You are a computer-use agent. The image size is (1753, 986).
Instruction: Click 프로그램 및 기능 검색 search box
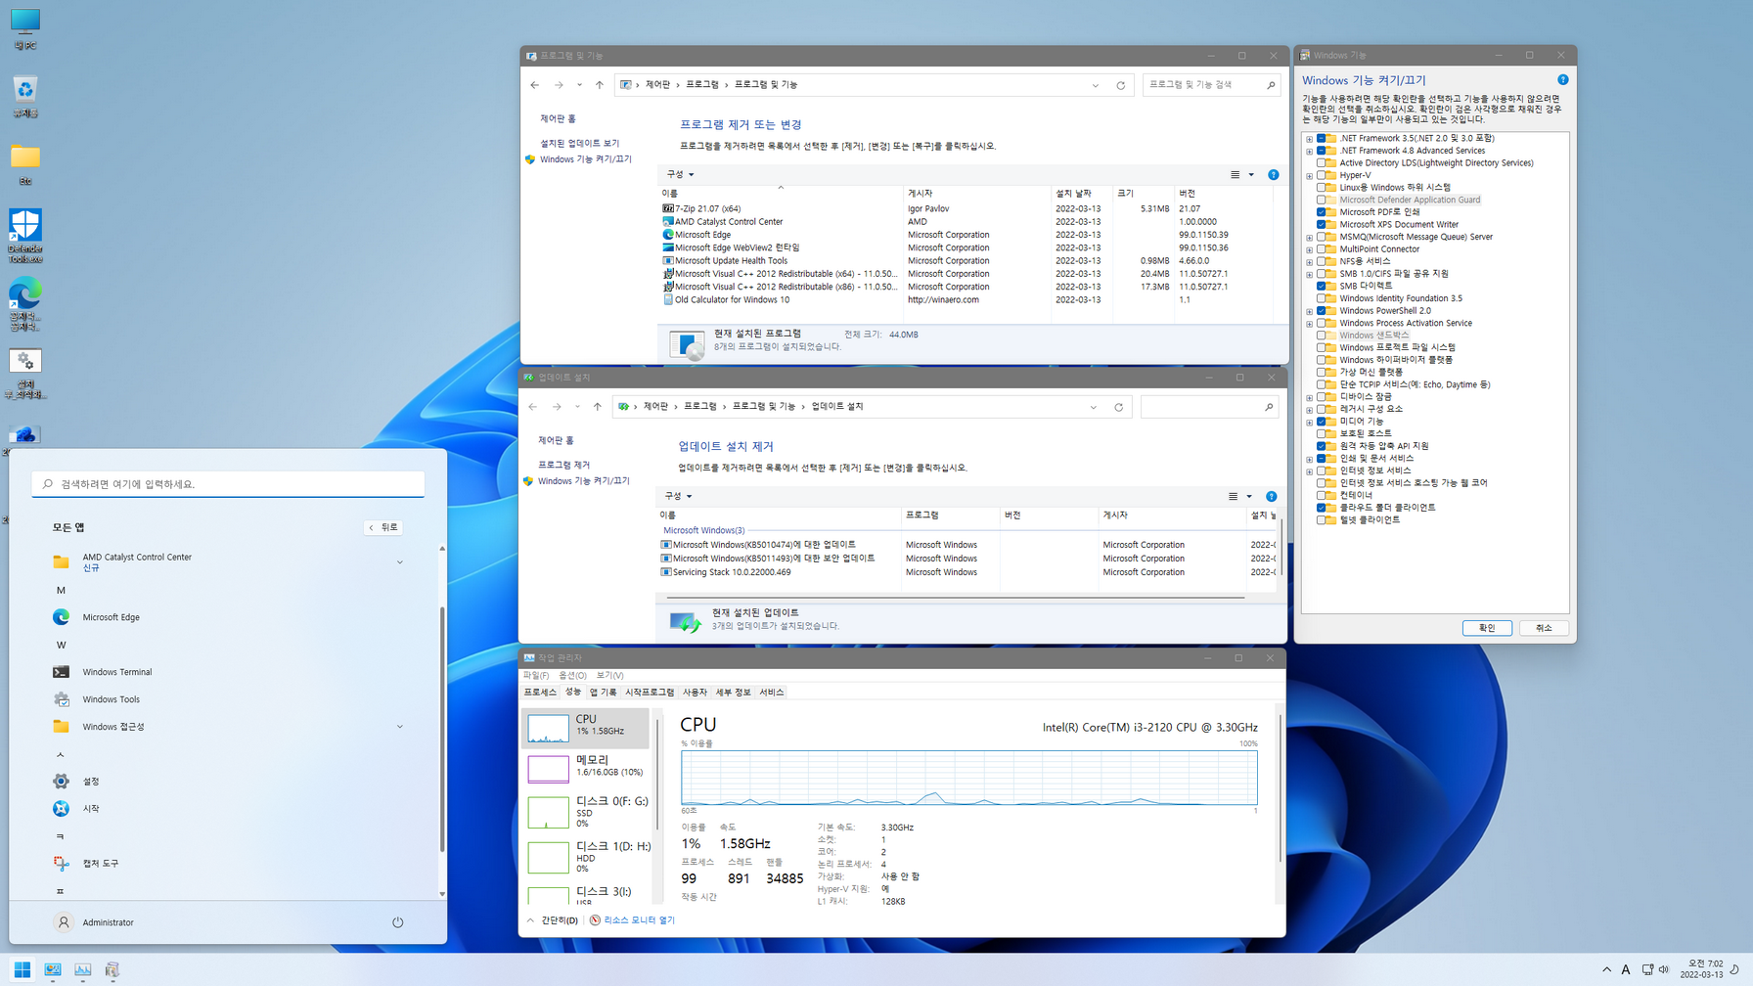point(1210,85)
